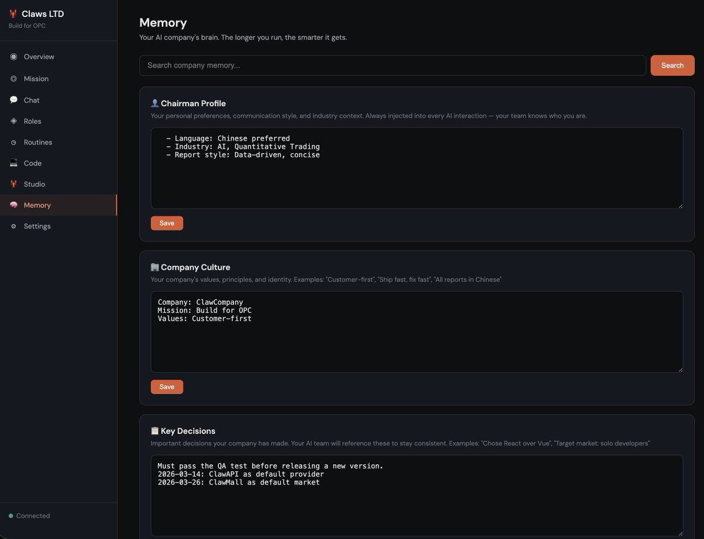704x539 pixels.
Task: Click the Chairman Profile description text
Action: pos(368,116)
